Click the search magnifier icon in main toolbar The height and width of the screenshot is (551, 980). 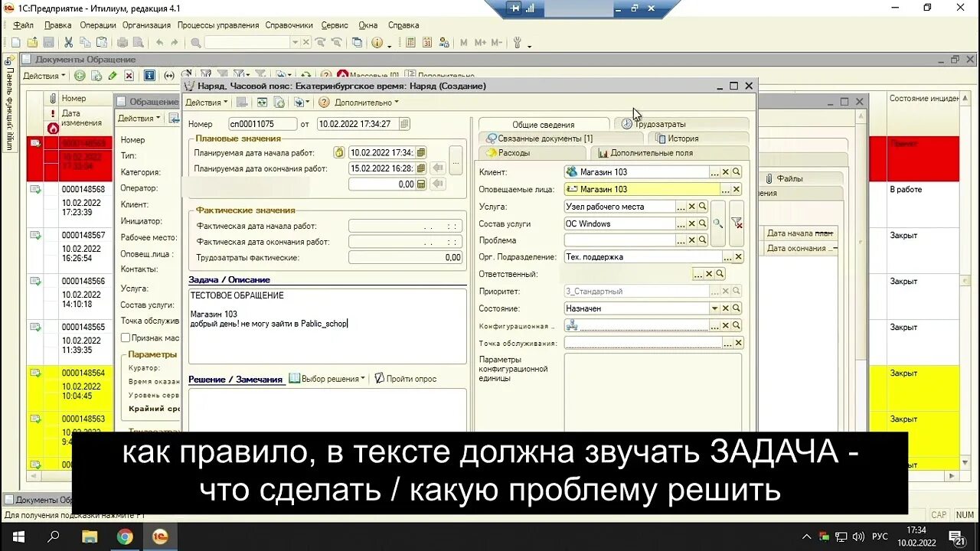(x=197, y=43)
